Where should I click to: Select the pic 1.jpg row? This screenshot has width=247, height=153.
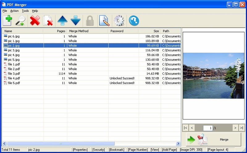click(91, 41)
